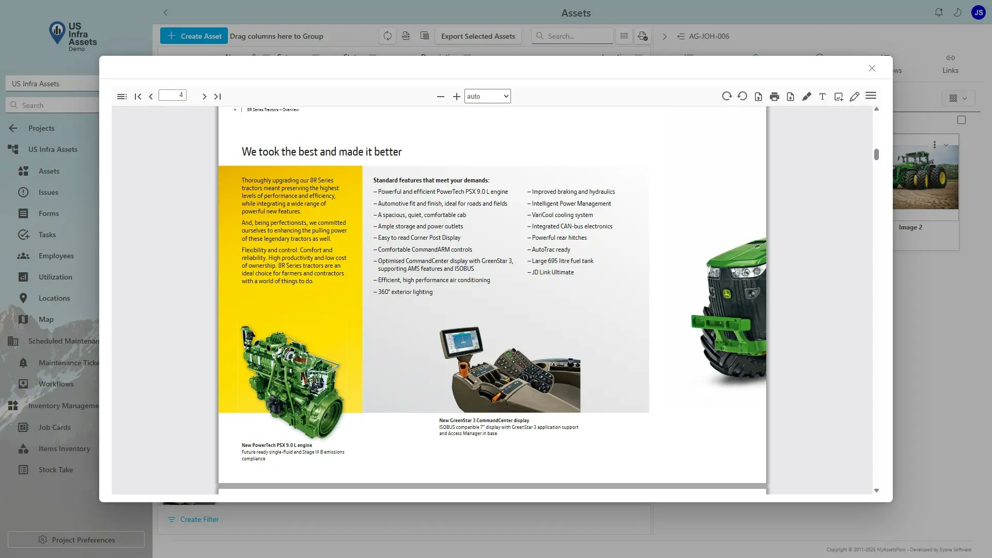Tick the select-all images checkbox
Image resolution: width=992 pixels, height=558 pixels.
(962, 120)
